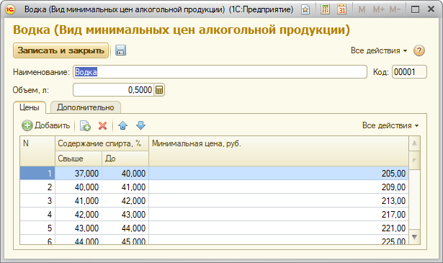The height and width of the screenshot is (263, 443).
Task: Expand top 'Все действия' dropdown menu
Action: (379, 50)
